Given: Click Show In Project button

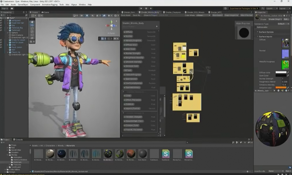Looking at the screenshot, I should 151,15.
